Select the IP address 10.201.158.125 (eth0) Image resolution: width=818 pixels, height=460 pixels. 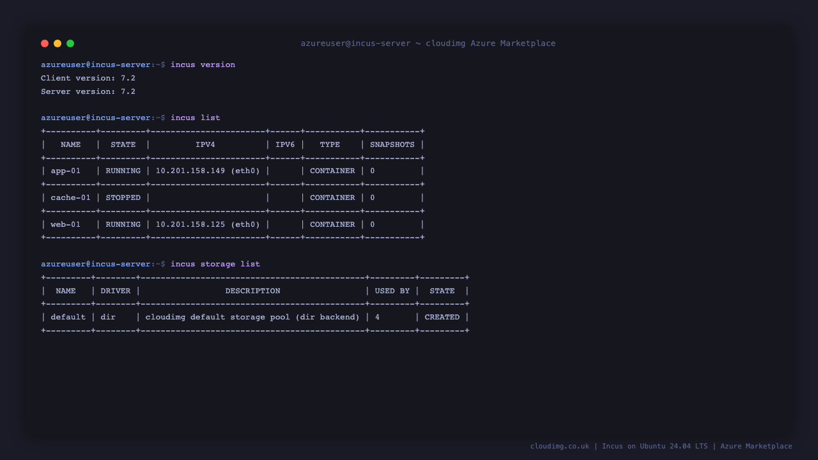(208, 224)
